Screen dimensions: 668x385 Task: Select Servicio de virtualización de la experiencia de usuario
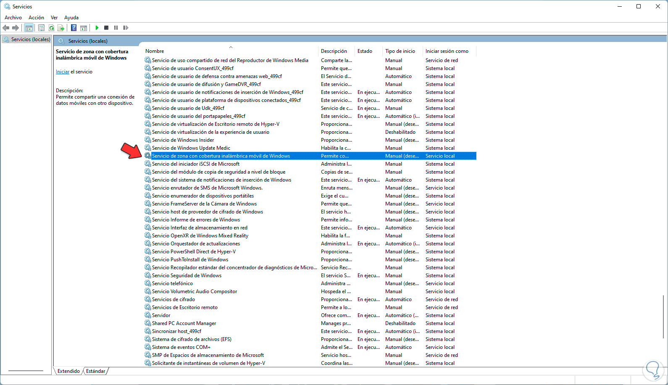[x=310, y=132]
